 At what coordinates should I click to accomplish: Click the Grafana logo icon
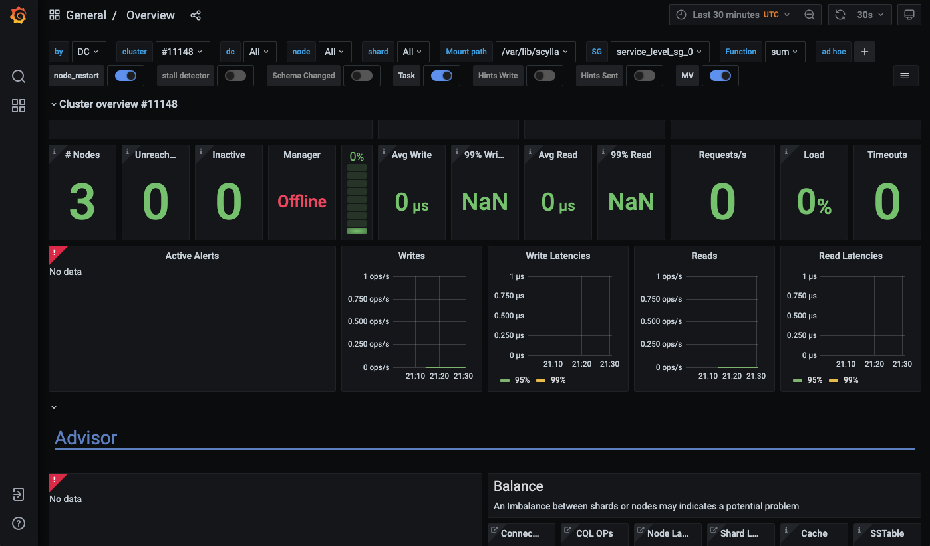tap(19, 15)
